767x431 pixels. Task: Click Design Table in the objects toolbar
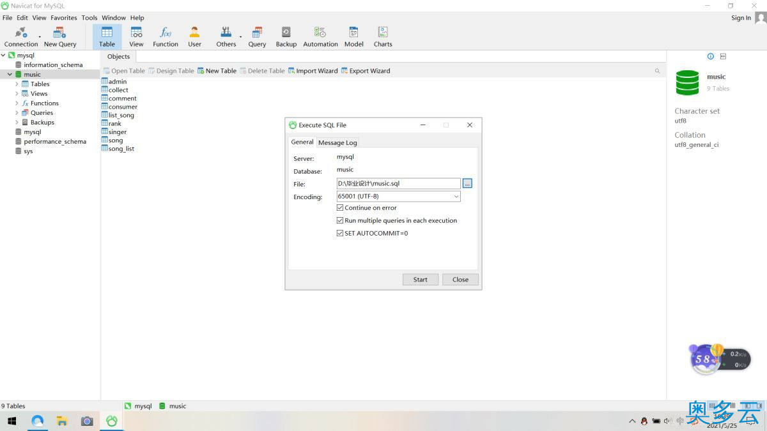click(x=171, y=71)
